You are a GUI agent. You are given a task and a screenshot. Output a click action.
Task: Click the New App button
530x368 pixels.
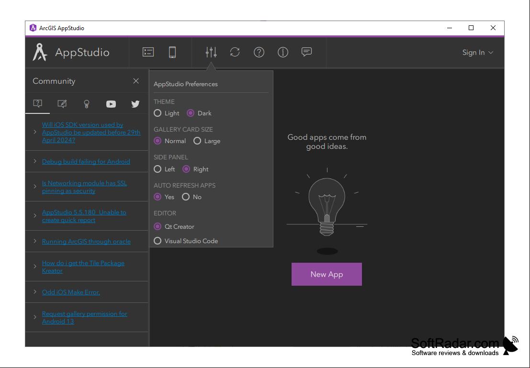pyautogui.click(x=327, y=274)
